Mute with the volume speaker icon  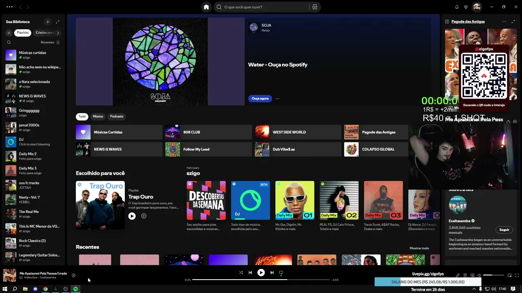479,276
